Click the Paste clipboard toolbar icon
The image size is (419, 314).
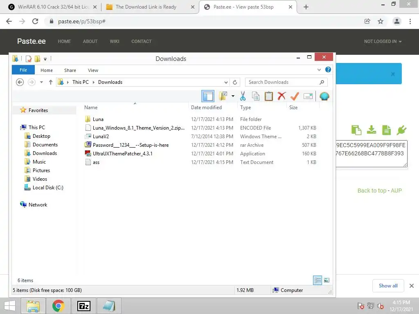pos(268,96)
